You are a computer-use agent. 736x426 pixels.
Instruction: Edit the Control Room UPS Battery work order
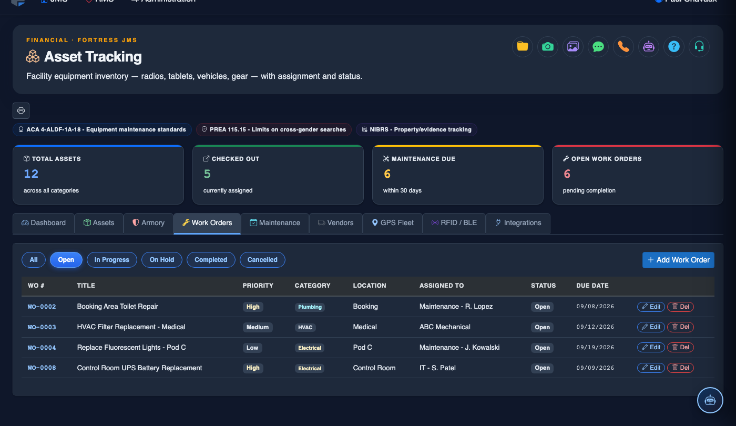pyautogui.click(x=651, y=368)
